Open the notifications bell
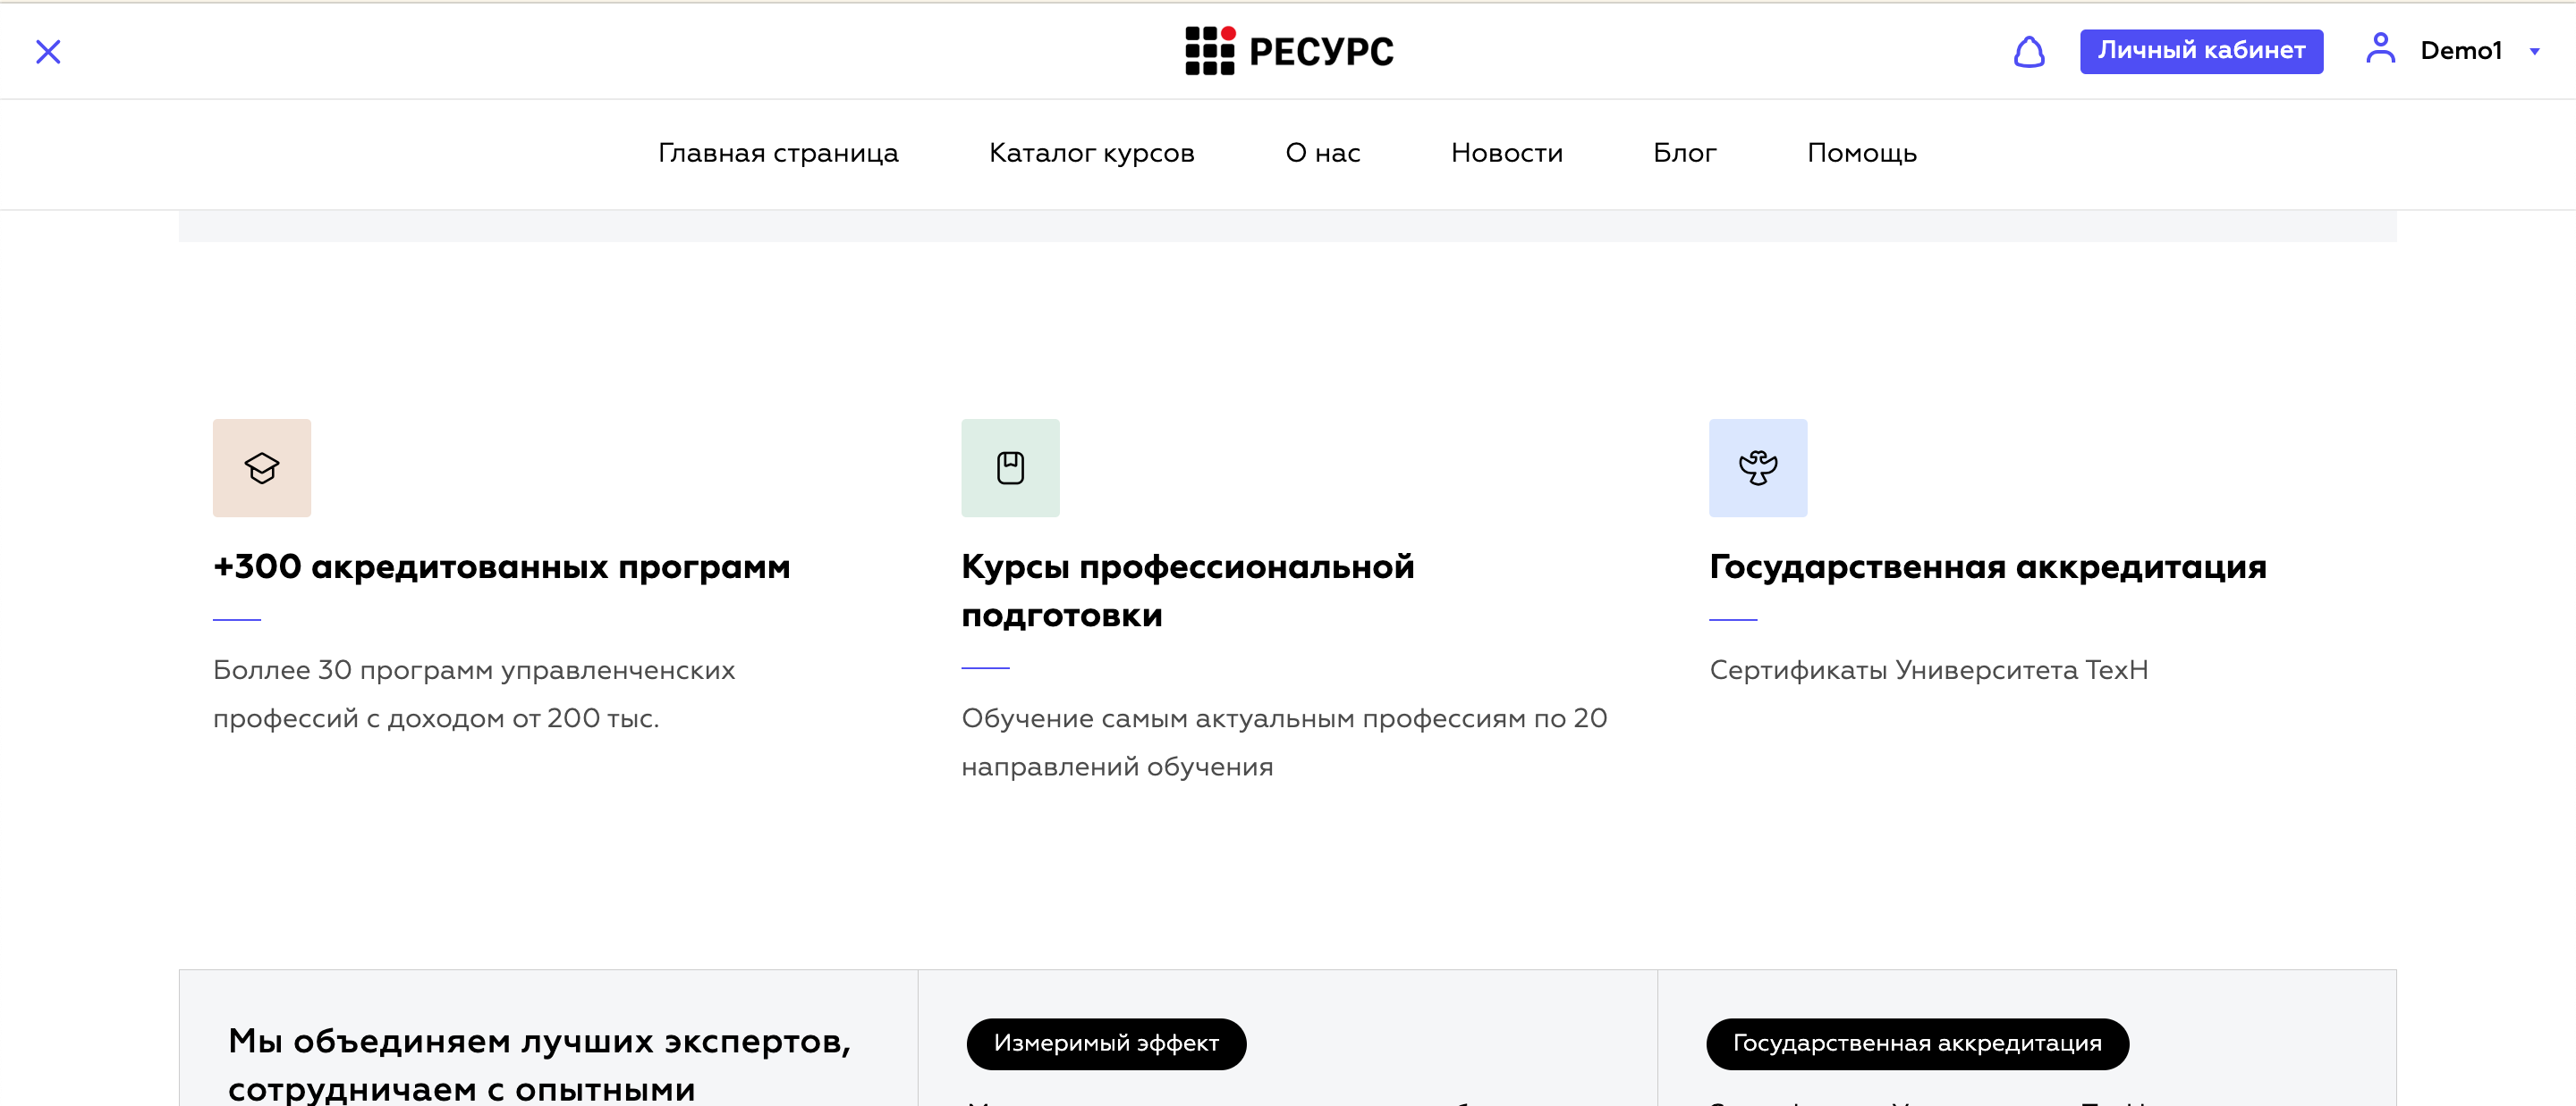This screenshot has height=1106, width=2576. click(2029, 51)
